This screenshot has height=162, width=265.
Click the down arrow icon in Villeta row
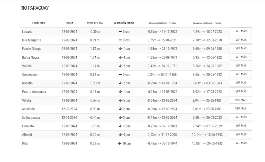click(120, 100)
